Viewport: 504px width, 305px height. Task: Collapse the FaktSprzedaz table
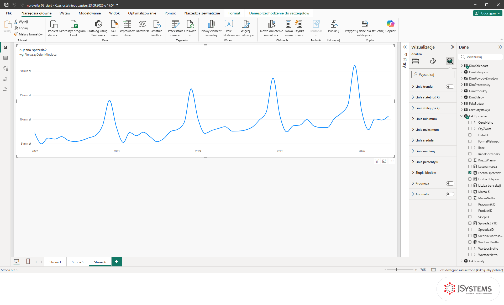(x=462, y=116)
